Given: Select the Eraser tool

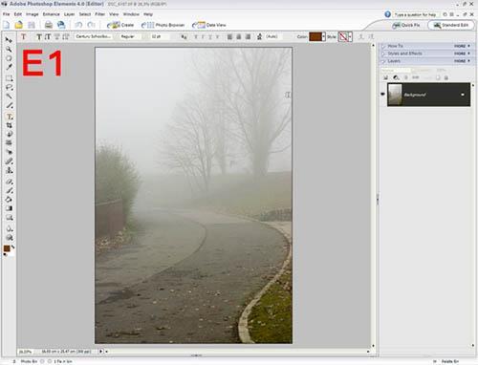Looking at the screenshot, I should [x=9, y=182].
